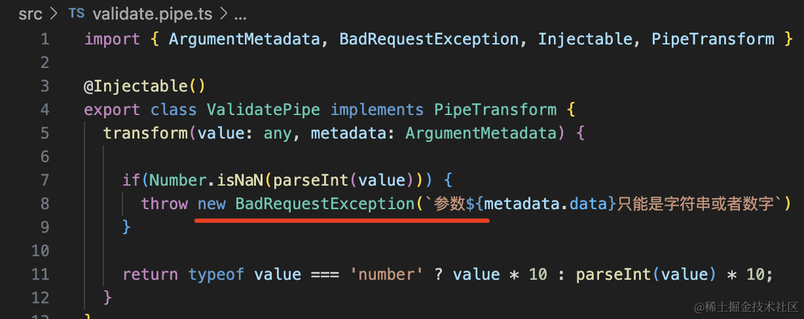This screenshot has width=804, height=319.
Task: Click the underlined BadRequestException on line 8
Action: pos(325,203)
